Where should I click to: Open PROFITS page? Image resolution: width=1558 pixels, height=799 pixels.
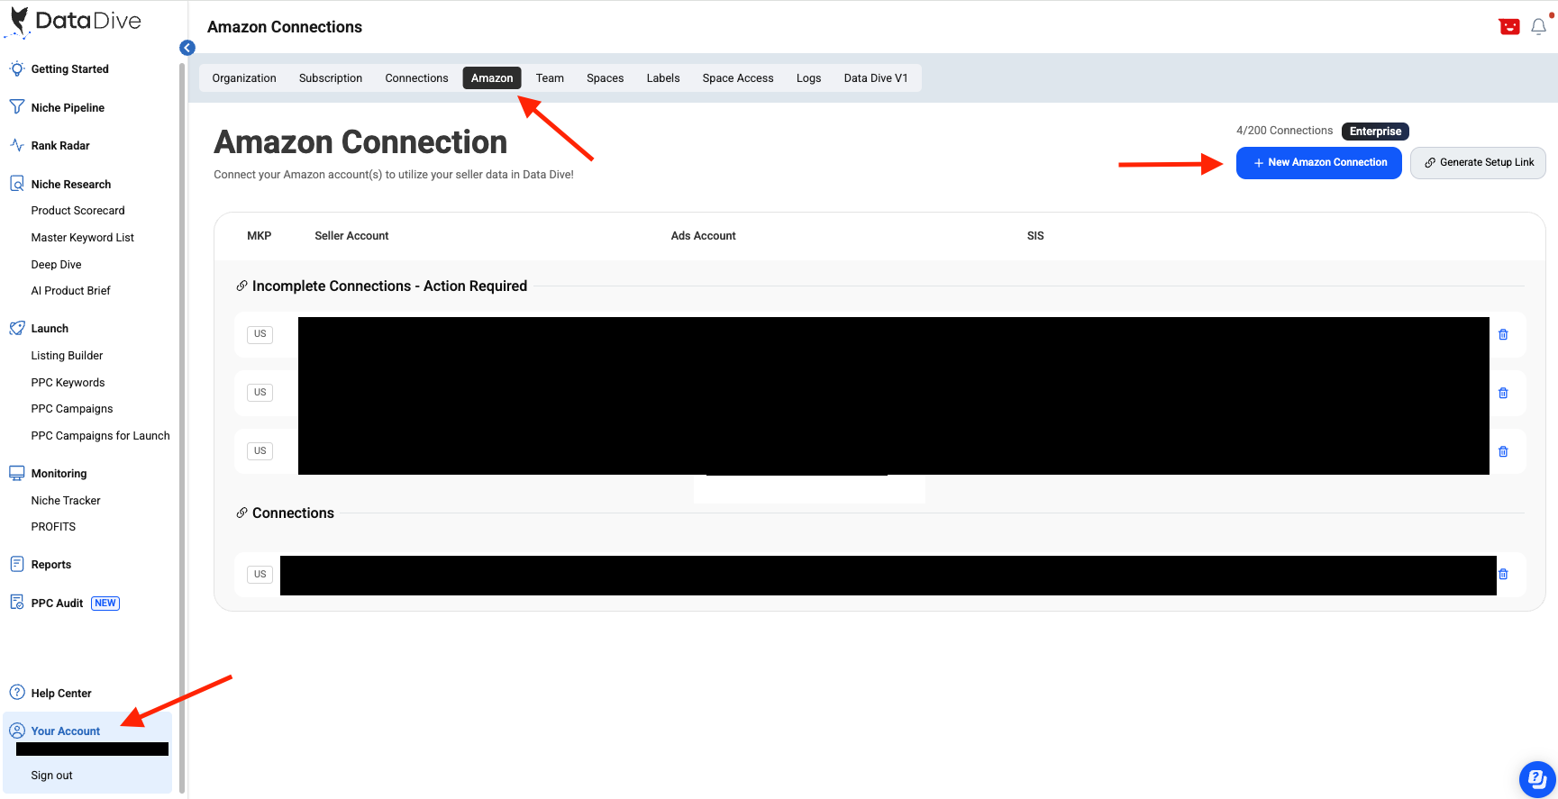click(53, 527)
